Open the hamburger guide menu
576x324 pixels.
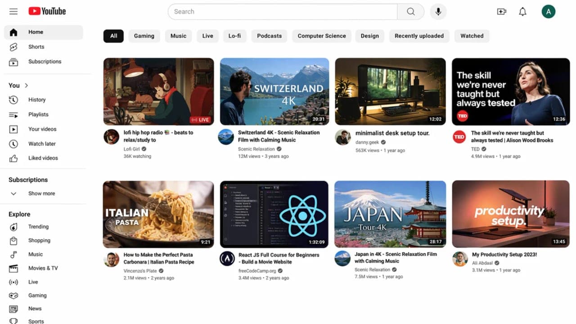pos(13,12)
